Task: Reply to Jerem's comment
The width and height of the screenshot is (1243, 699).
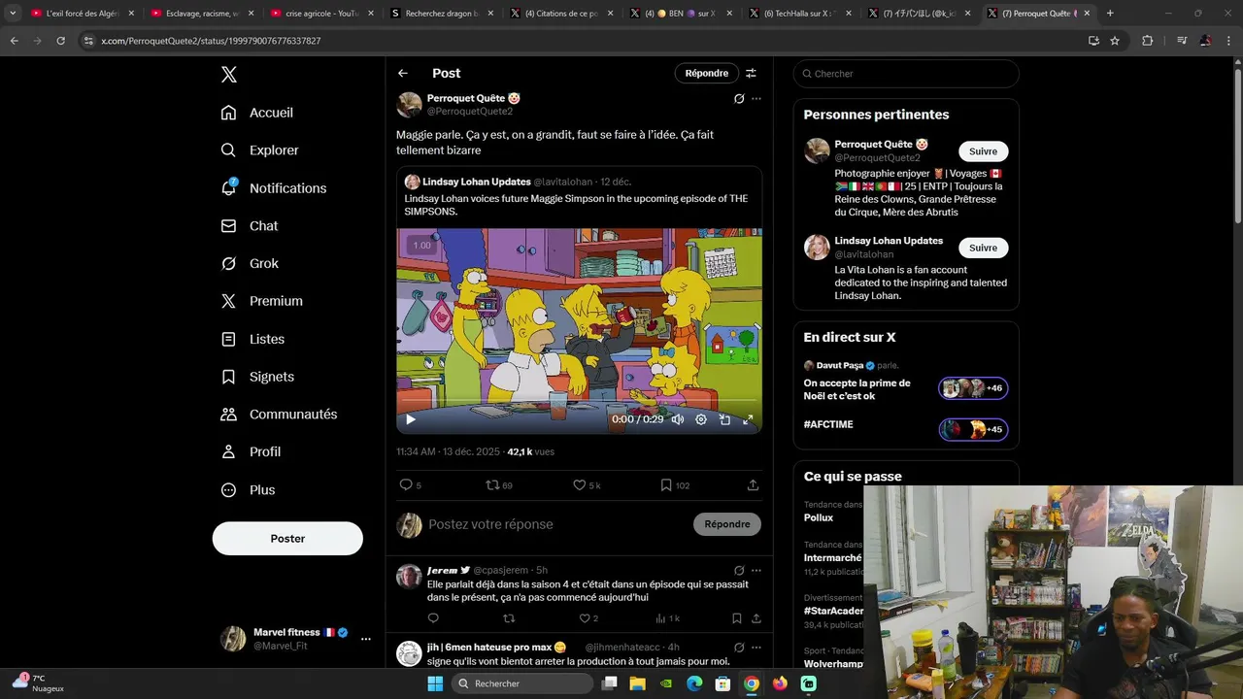Action: 433,618
